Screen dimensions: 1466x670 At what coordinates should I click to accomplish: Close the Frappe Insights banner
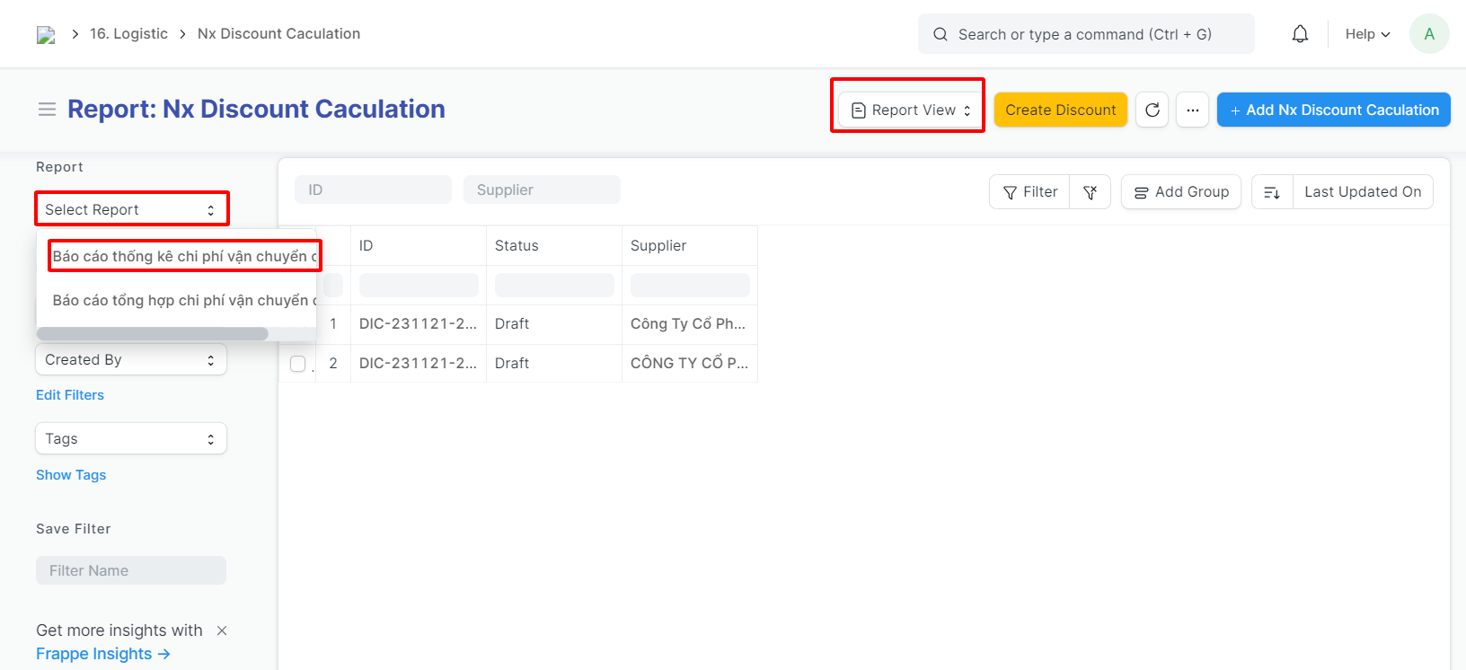pyautogui.click(x=222, y=630)
